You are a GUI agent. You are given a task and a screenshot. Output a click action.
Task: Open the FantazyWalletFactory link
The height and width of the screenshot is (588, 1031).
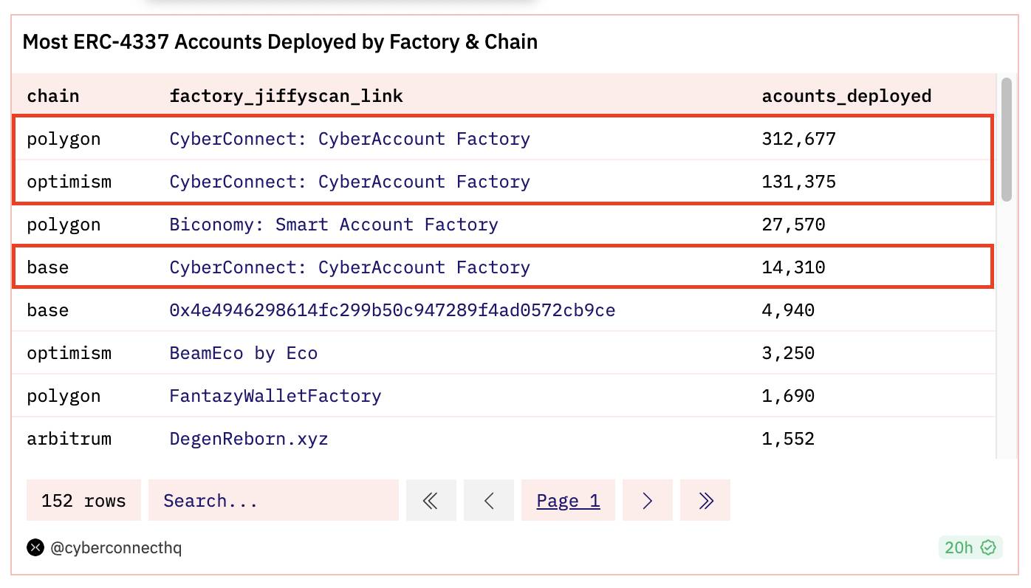(x=275, y=396)
